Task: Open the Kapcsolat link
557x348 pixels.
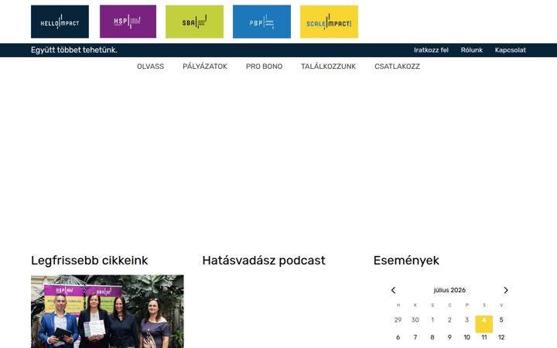Action: pos(511,50)
